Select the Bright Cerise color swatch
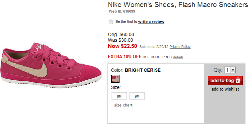Viewport: 250px width, 124px height. [115, 79]
